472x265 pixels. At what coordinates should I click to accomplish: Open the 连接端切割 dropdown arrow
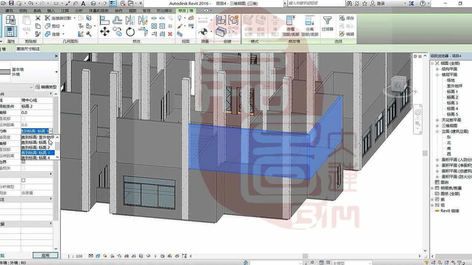point(74,18)
